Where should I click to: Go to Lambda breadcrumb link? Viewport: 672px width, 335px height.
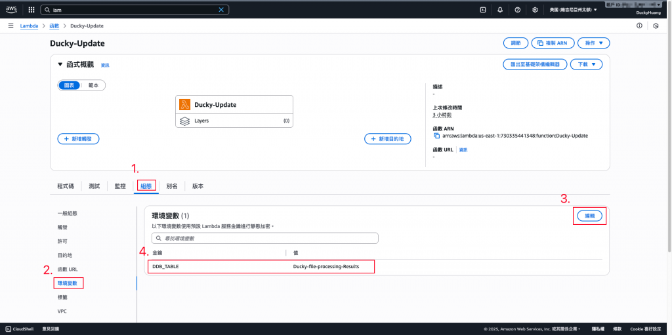coord(29,26)
